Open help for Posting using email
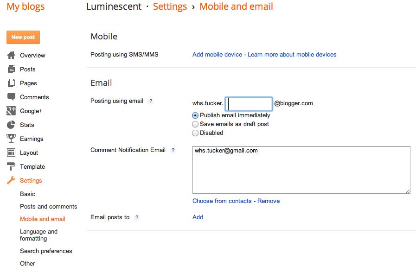416x273 pixels. point(151,101)
